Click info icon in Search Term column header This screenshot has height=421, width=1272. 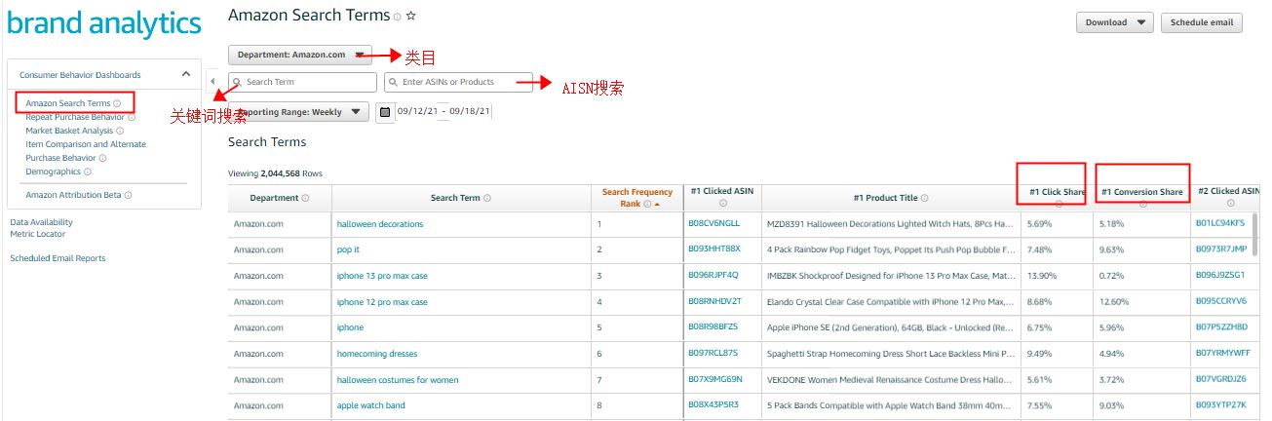(486, 198)
